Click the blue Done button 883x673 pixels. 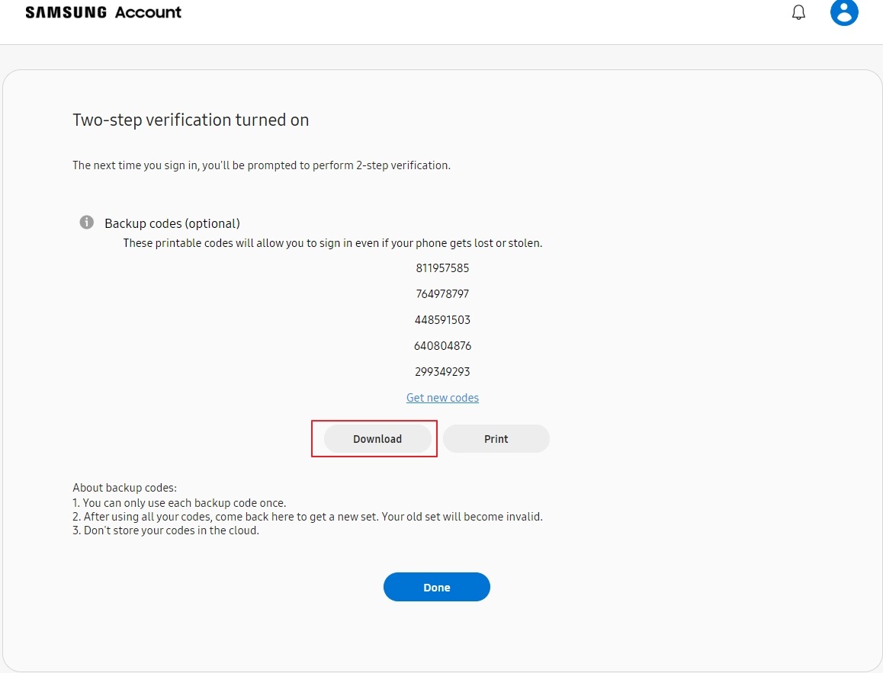(437, 587)
